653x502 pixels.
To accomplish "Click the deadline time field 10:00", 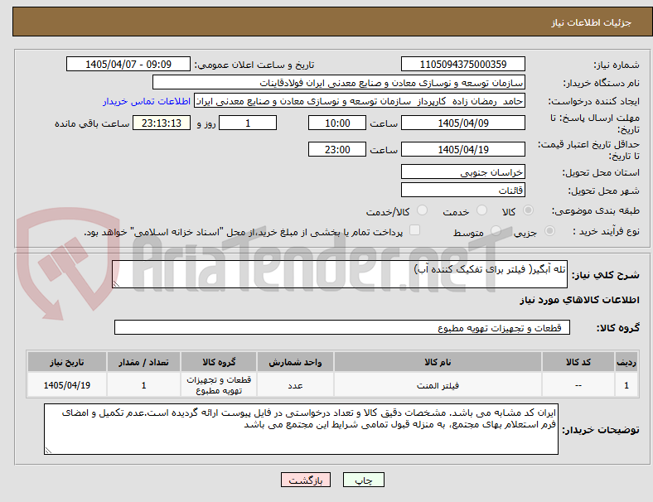I will click(x=337, y=123).
